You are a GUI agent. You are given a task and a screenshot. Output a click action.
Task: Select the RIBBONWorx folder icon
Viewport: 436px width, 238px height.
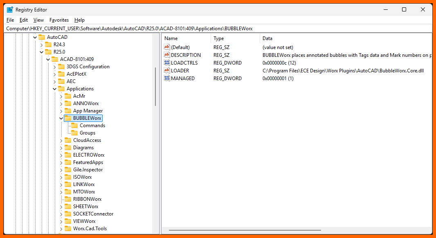pyautogui.click(x=68, y=199)
